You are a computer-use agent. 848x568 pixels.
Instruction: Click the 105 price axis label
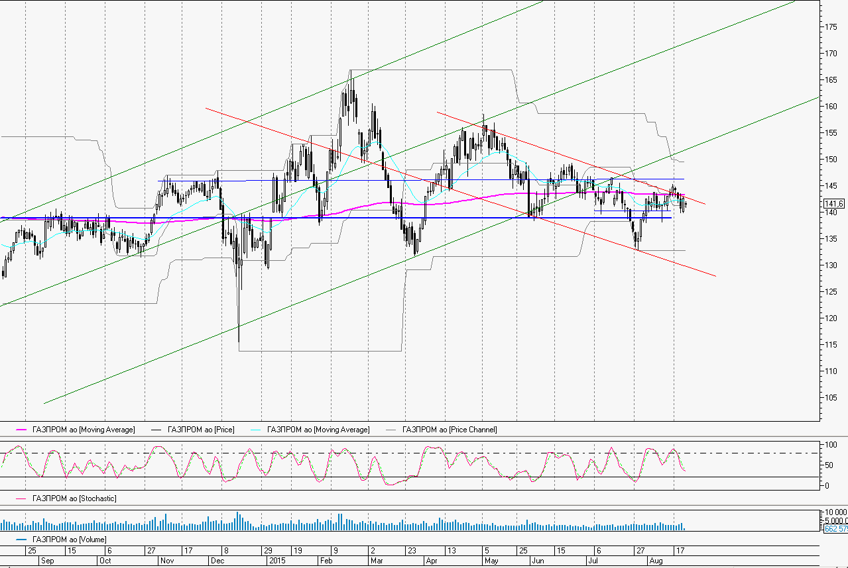point(830,398)
